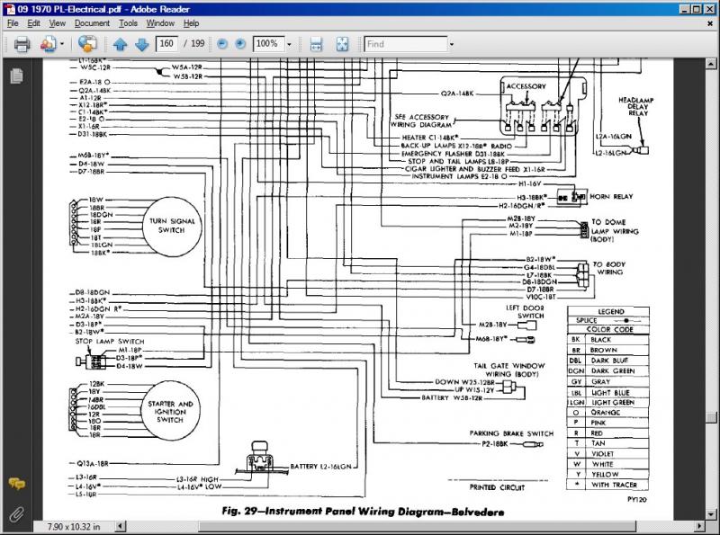
Task: Go to next page with down arrow
Action: [x=142, y=44]
